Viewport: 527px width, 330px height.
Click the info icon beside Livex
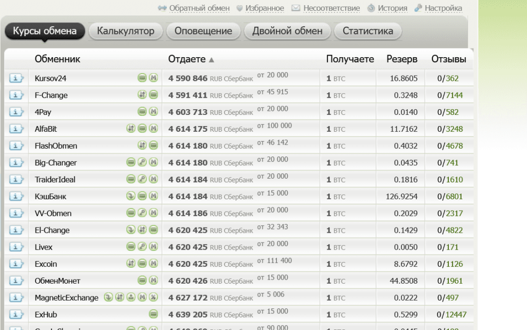[16, 247]
